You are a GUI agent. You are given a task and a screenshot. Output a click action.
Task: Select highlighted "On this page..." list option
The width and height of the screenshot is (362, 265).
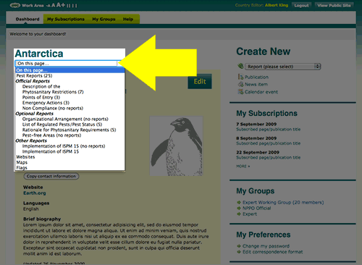tap(70, 70)
